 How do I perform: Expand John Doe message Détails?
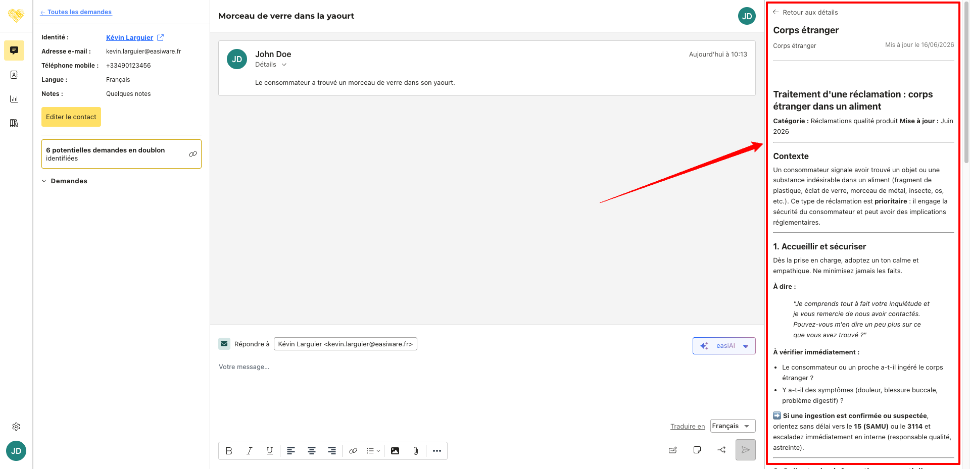pos(271,65)
